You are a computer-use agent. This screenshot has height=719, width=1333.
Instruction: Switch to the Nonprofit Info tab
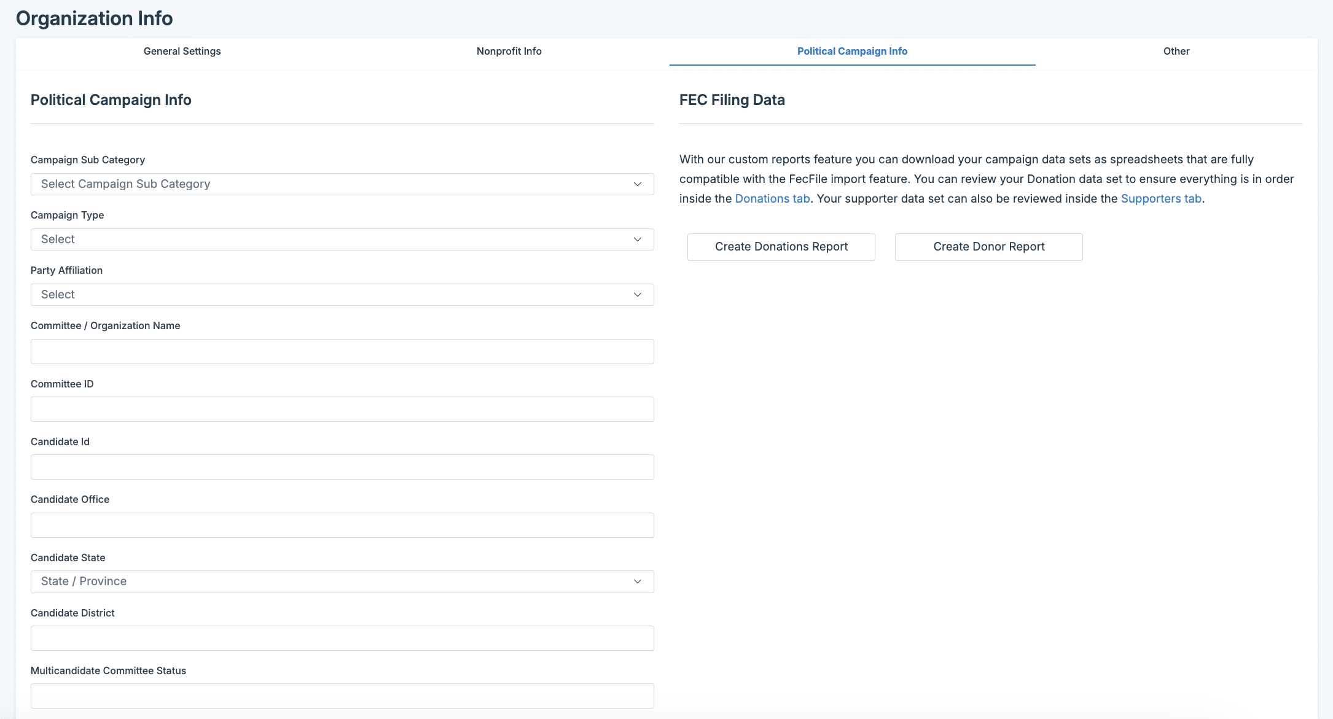509,52
